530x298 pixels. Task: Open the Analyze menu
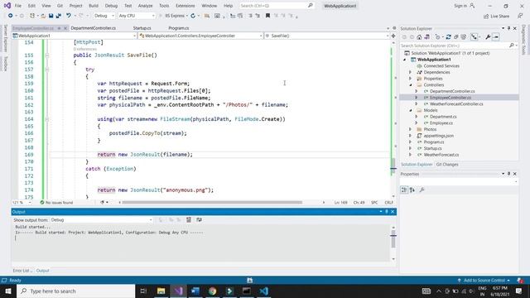coord(146,6)
